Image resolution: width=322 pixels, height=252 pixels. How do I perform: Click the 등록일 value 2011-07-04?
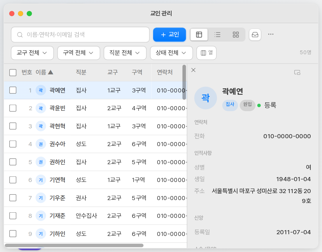point(294,232)
